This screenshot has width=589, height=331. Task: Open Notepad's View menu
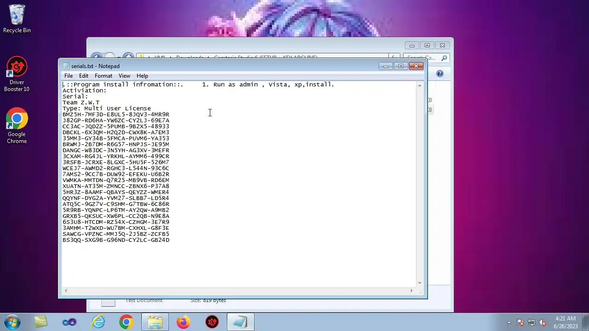124,76
